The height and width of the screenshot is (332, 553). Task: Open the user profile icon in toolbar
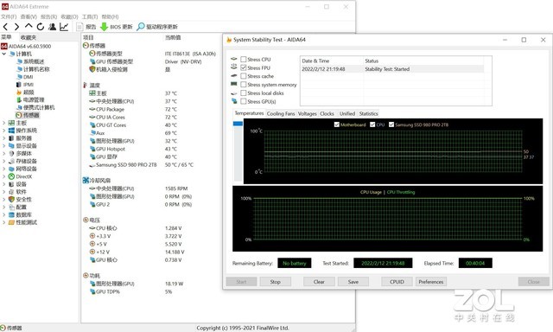(x=52, y=27)
